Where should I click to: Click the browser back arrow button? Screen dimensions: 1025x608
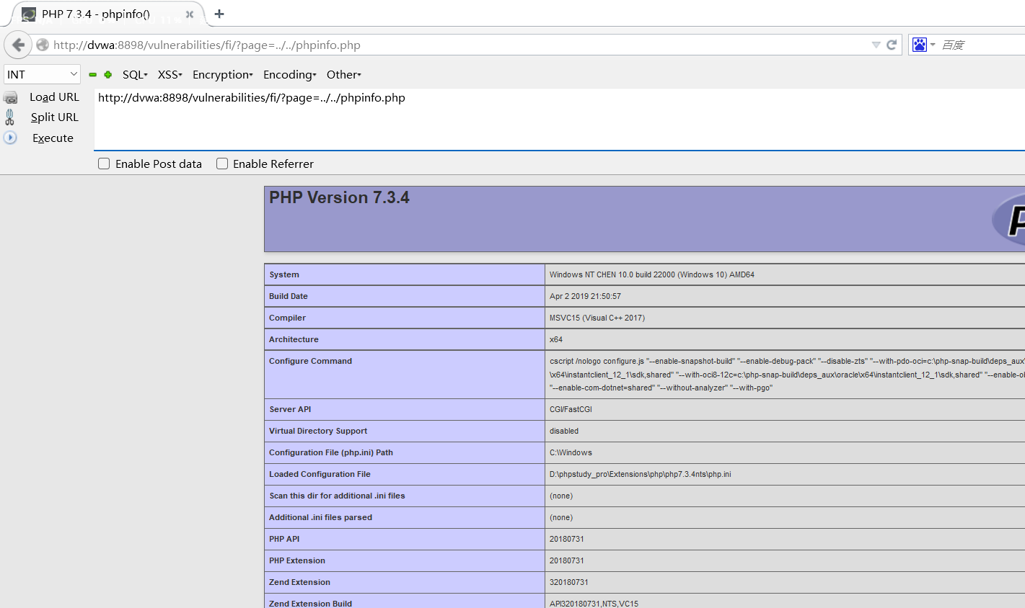click(x=18, y=45)
